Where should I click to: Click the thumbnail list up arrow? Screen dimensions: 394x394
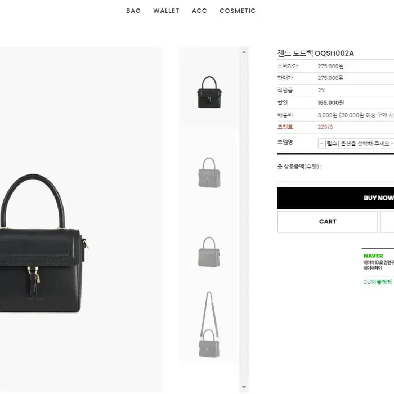point(244,52)
